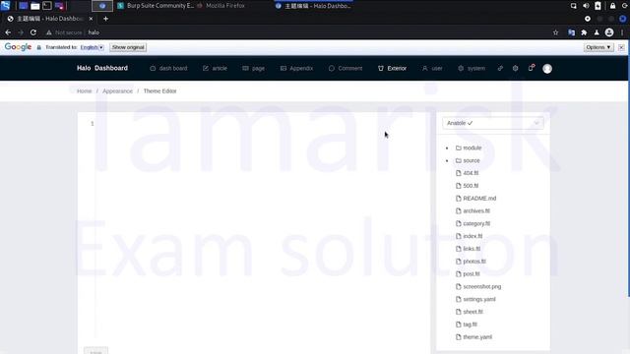This screenshot has height=354, width=630.
Task: Open the browser three-dot menu
Action: coord(622,32)
